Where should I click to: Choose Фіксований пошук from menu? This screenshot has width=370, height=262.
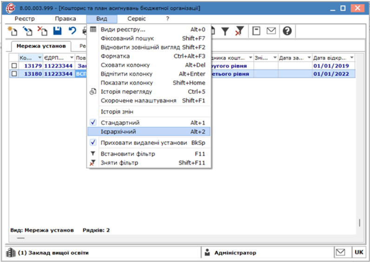(149, 38)
